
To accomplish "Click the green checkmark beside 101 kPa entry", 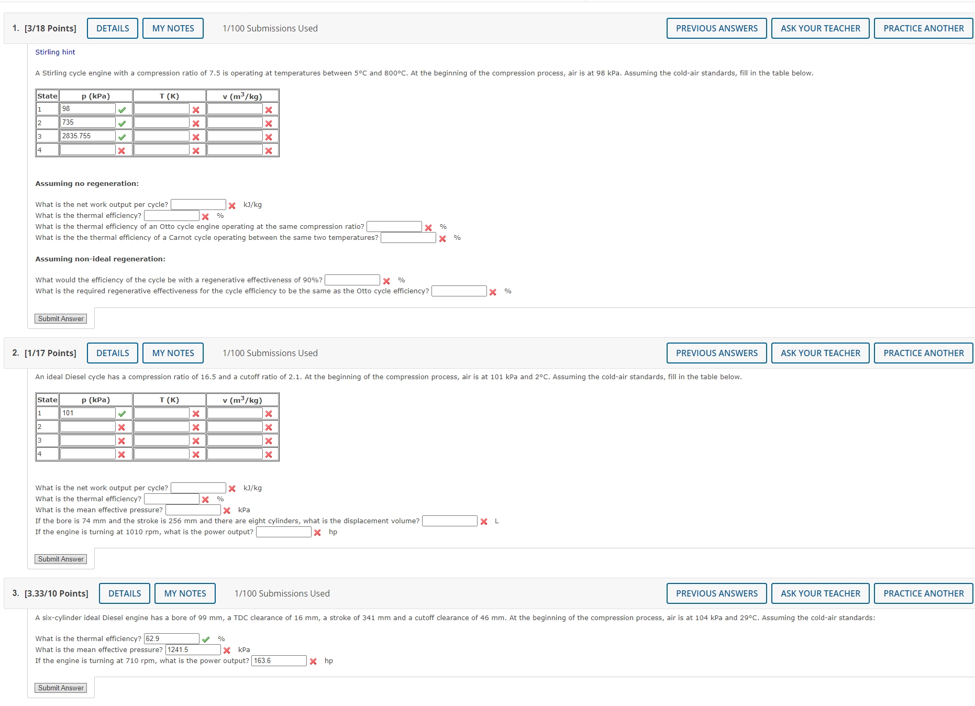I will click(x=123, y=413).
